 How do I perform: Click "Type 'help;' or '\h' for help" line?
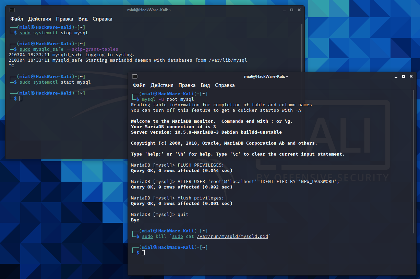(x=238, y=154)
